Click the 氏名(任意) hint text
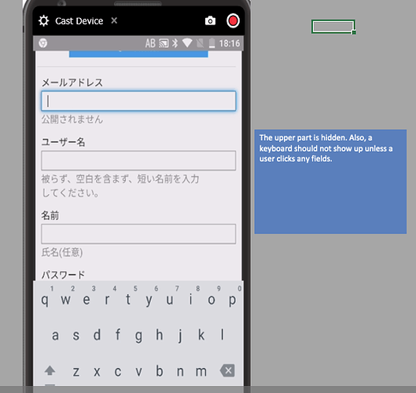This screenshot has height=393, width=416. click(62, 252)
